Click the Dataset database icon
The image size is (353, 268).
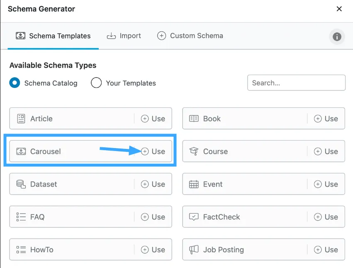pyautogui.click(x=21, y=184)
